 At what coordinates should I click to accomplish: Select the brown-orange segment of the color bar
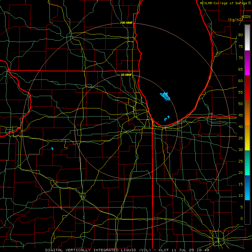(247, 113)
